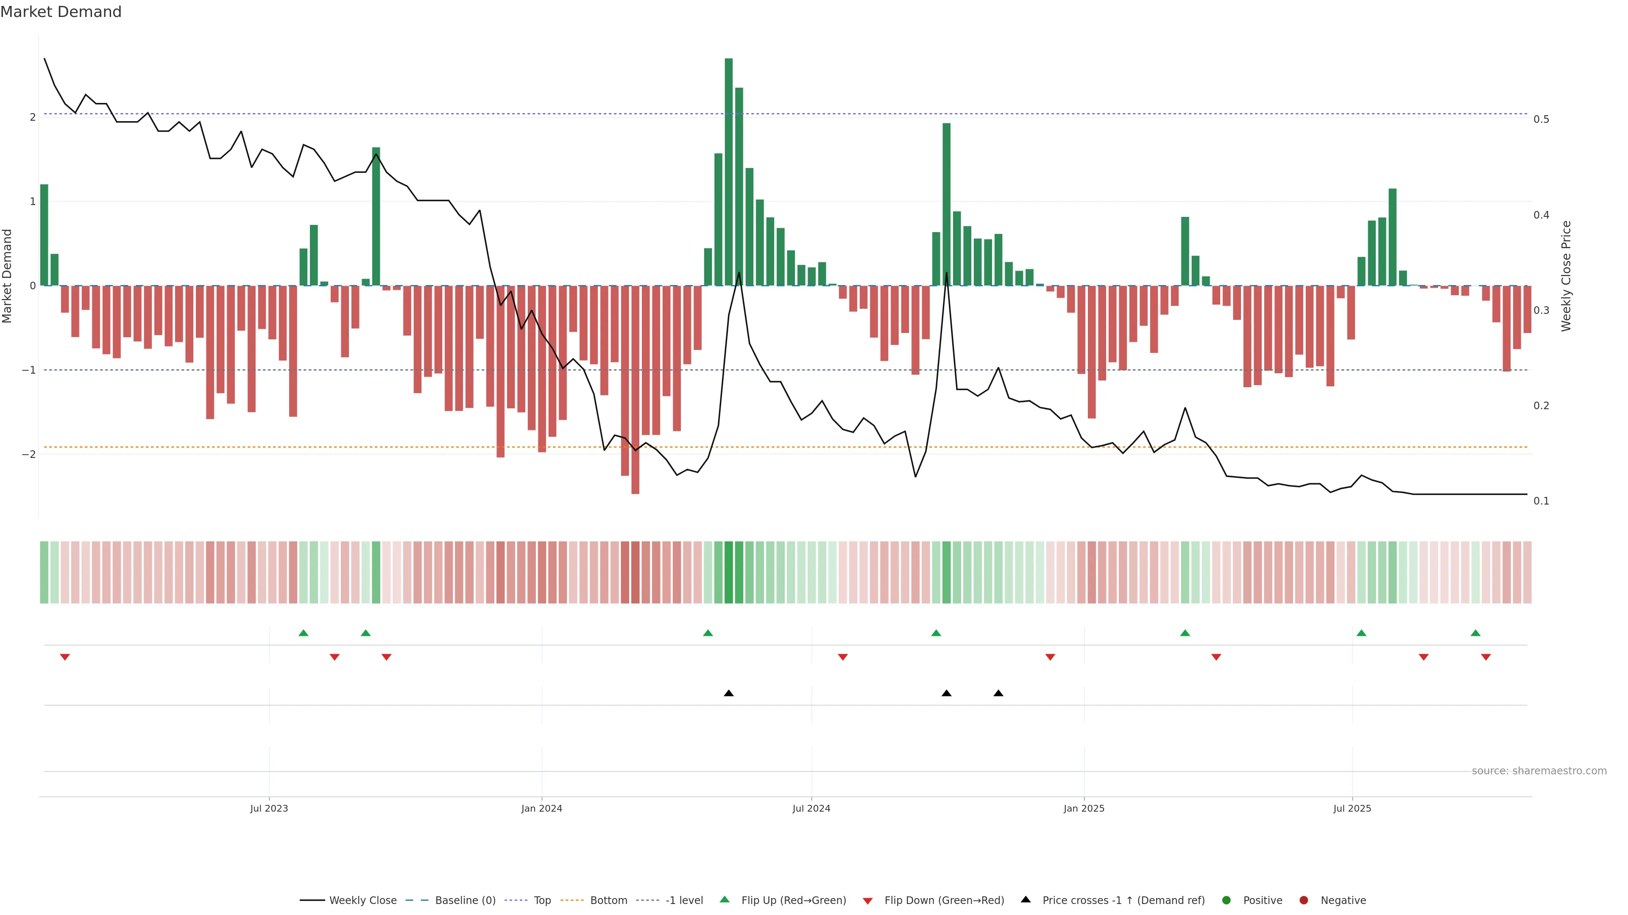Hide the Top threshold legend item
This screenshot has width=1628, height=915.
pos(542,901)
